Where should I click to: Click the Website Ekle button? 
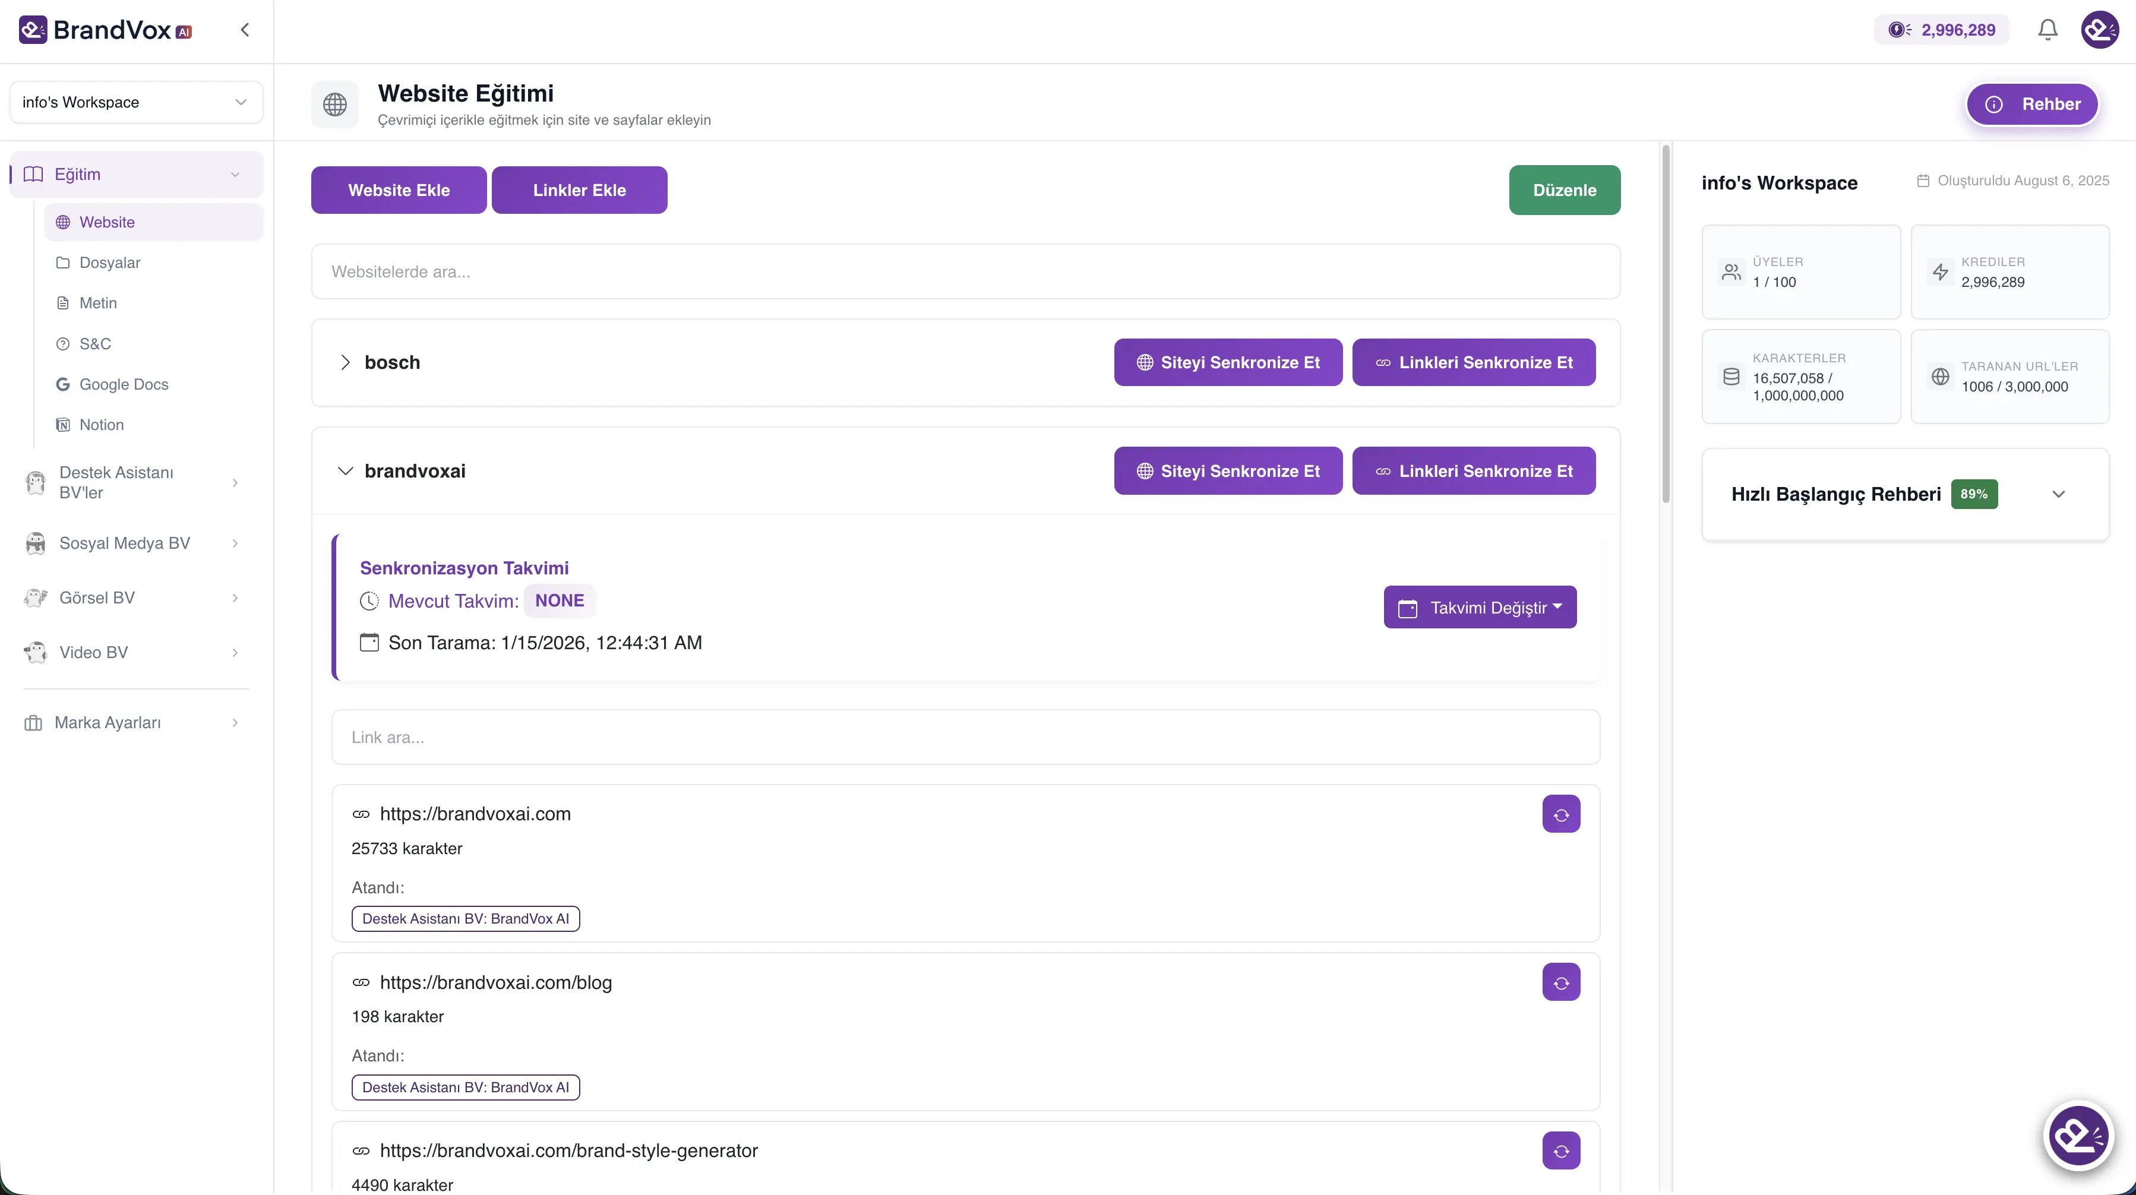(x=399, y=190)
